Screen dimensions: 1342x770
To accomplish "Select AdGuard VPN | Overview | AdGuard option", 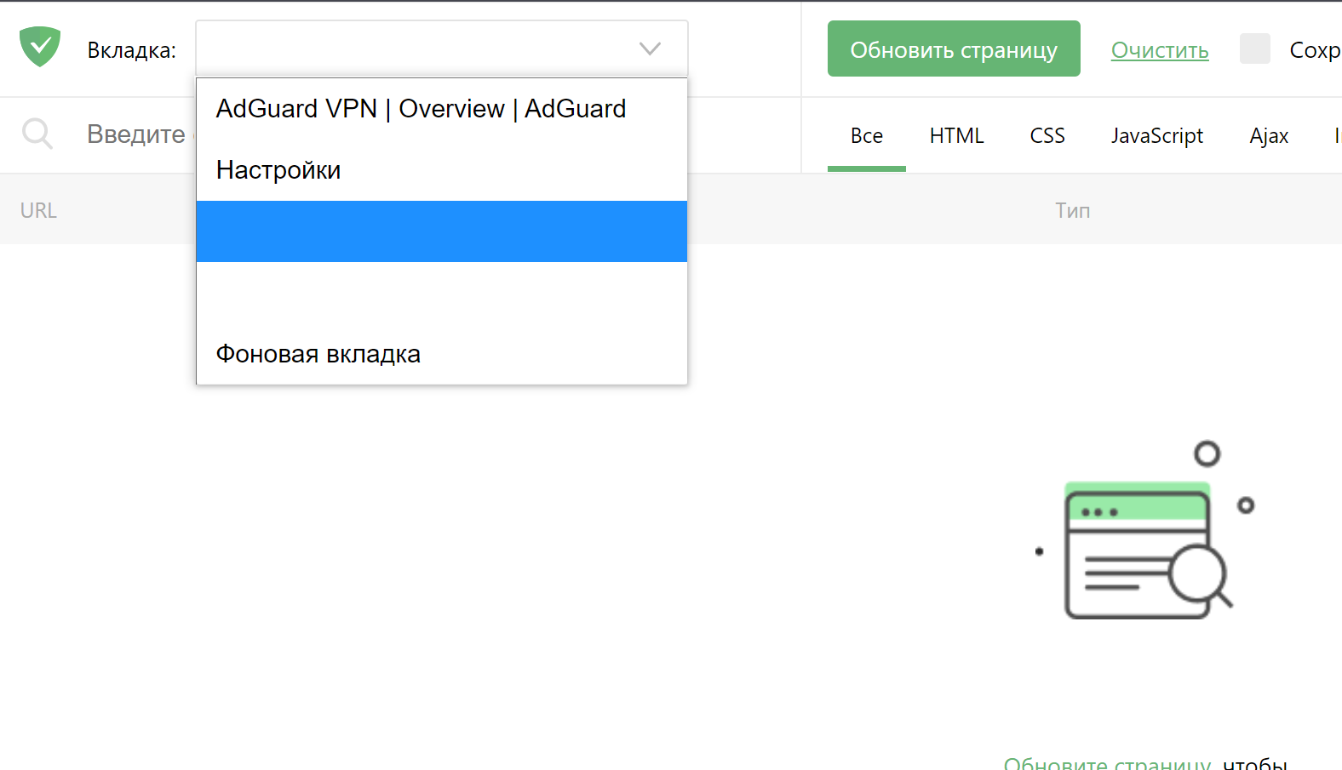I will click(x=442, y=109).
